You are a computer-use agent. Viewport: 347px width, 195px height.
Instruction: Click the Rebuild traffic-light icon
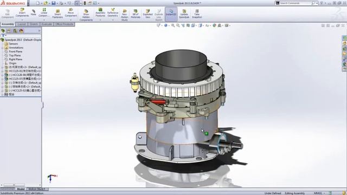pyautogui.click(x=85, y=3)
